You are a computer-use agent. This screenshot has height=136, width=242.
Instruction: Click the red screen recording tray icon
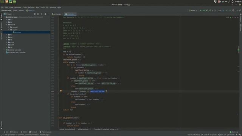pos(219,2)
